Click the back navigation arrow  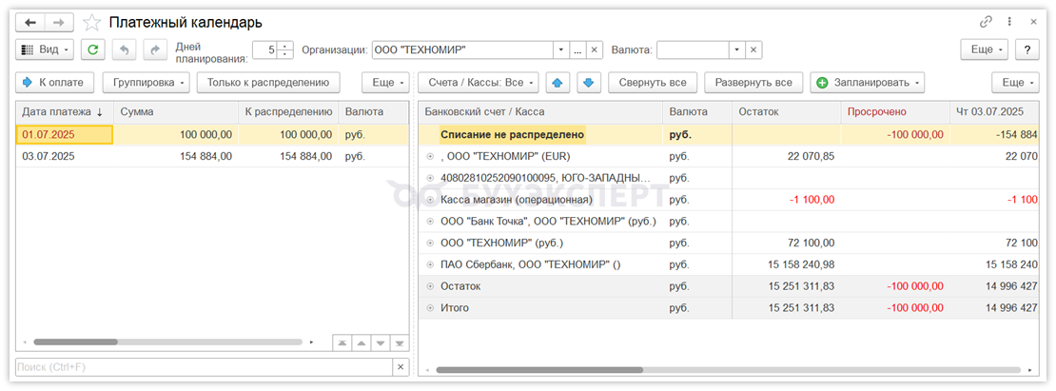pos(30,22)
